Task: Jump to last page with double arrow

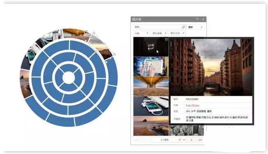Action: coord(200,140)
